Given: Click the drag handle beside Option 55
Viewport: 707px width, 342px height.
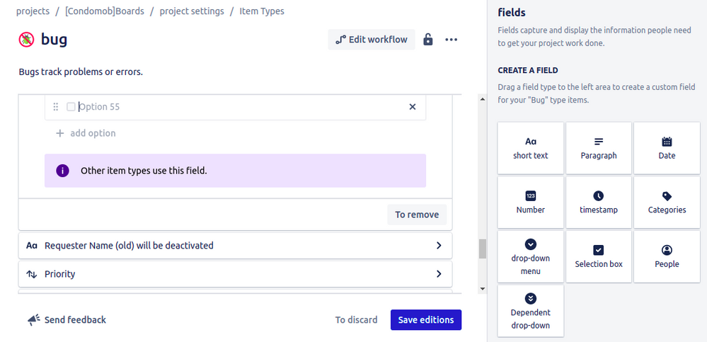Looking at the screenshot, I should pyautogui.click(x=56, y=107).
